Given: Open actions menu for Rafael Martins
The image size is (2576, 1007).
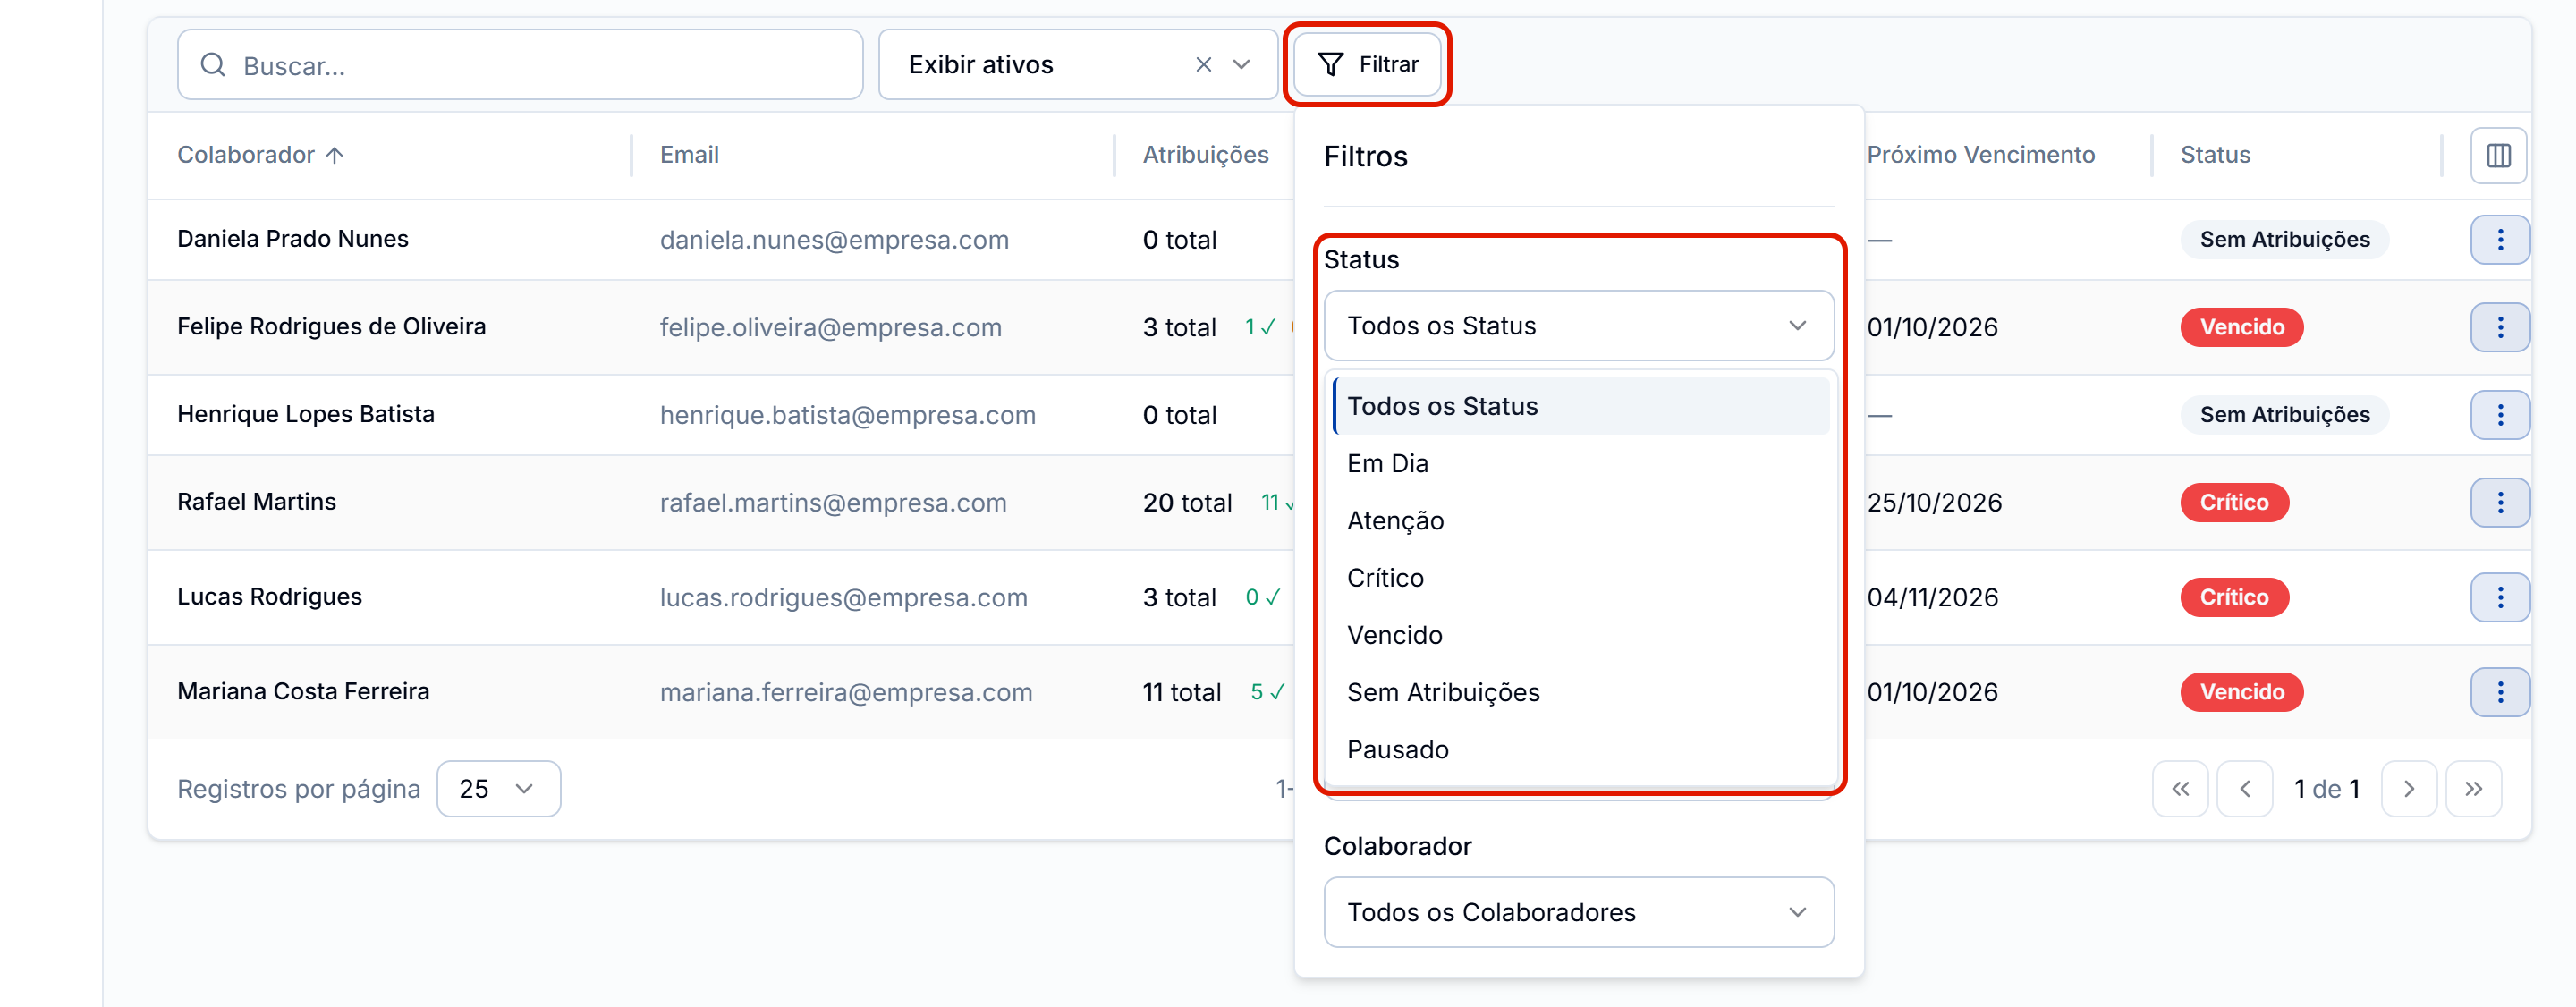Looking at the screenshot, I should (x=2499, y=502).
